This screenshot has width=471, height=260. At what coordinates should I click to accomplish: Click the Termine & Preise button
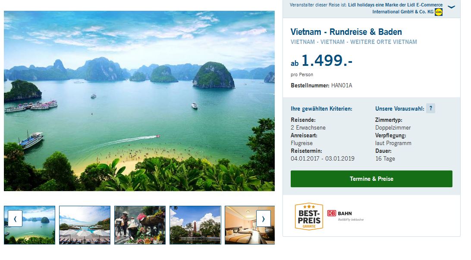click(371, 179)
